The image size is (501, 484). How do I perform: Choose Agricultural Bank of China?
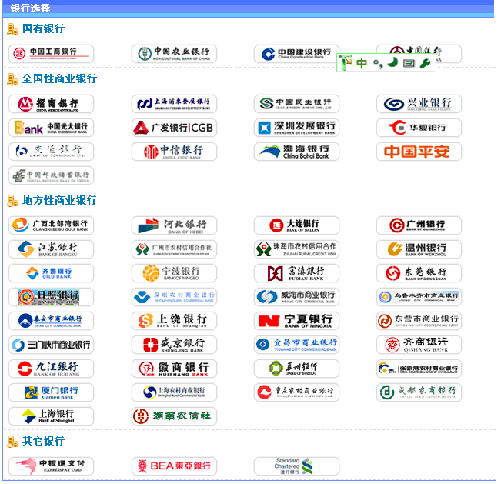(174, 54)
